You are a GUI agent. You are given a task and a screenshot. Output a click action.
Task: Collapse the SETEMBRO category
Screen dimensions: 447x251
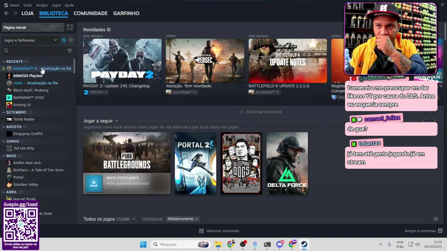coord(3,112)
